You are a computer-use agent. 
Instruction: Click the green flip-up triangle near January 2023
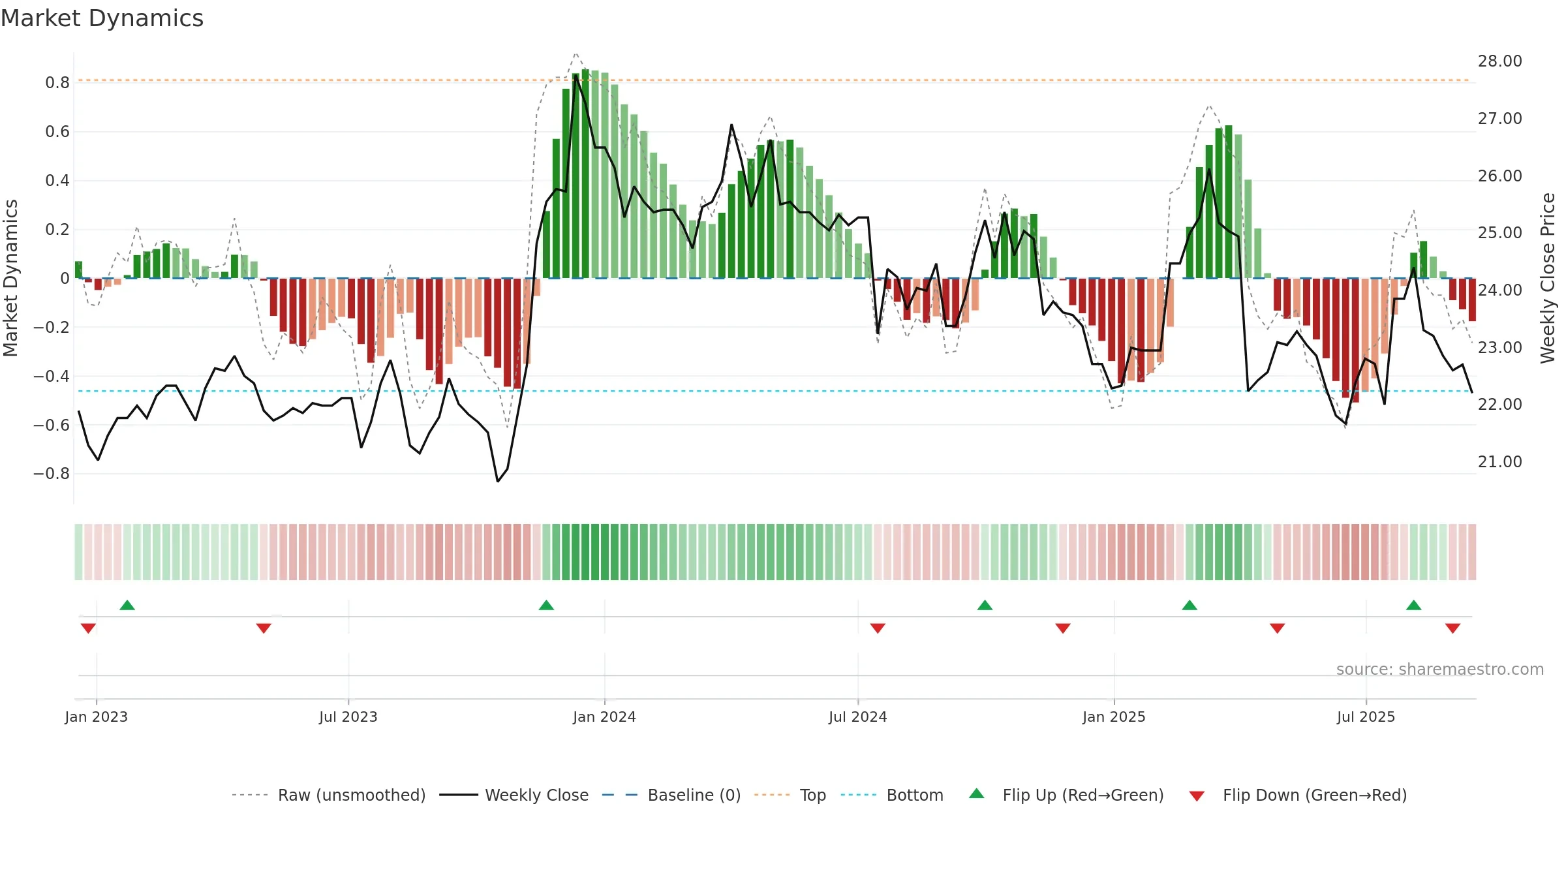click(127, 606)
